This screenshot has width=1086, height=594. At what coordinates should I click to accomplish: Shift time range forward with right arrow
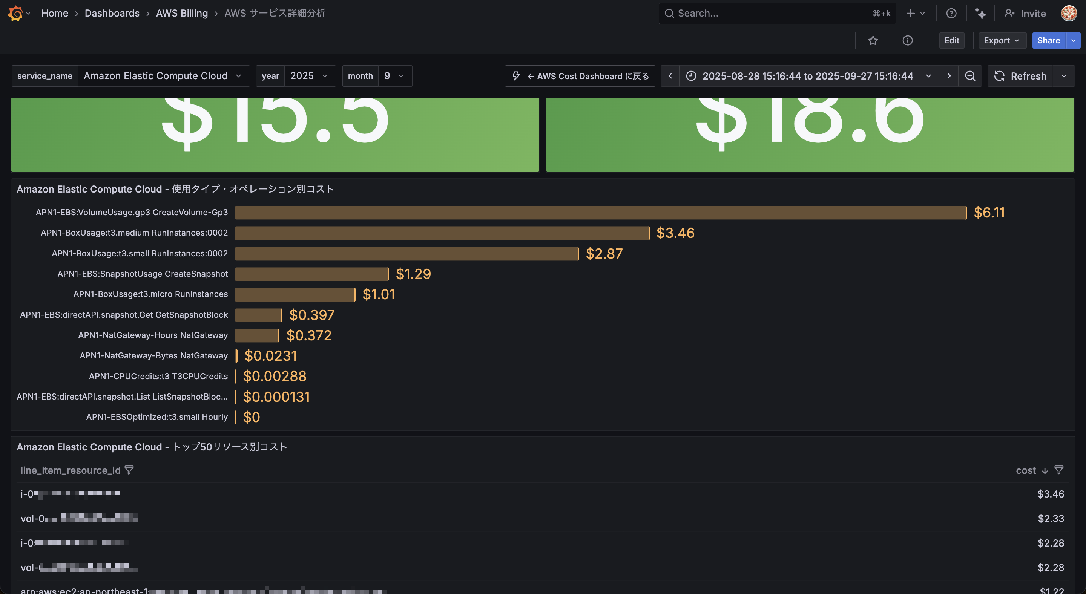[949, 76]
